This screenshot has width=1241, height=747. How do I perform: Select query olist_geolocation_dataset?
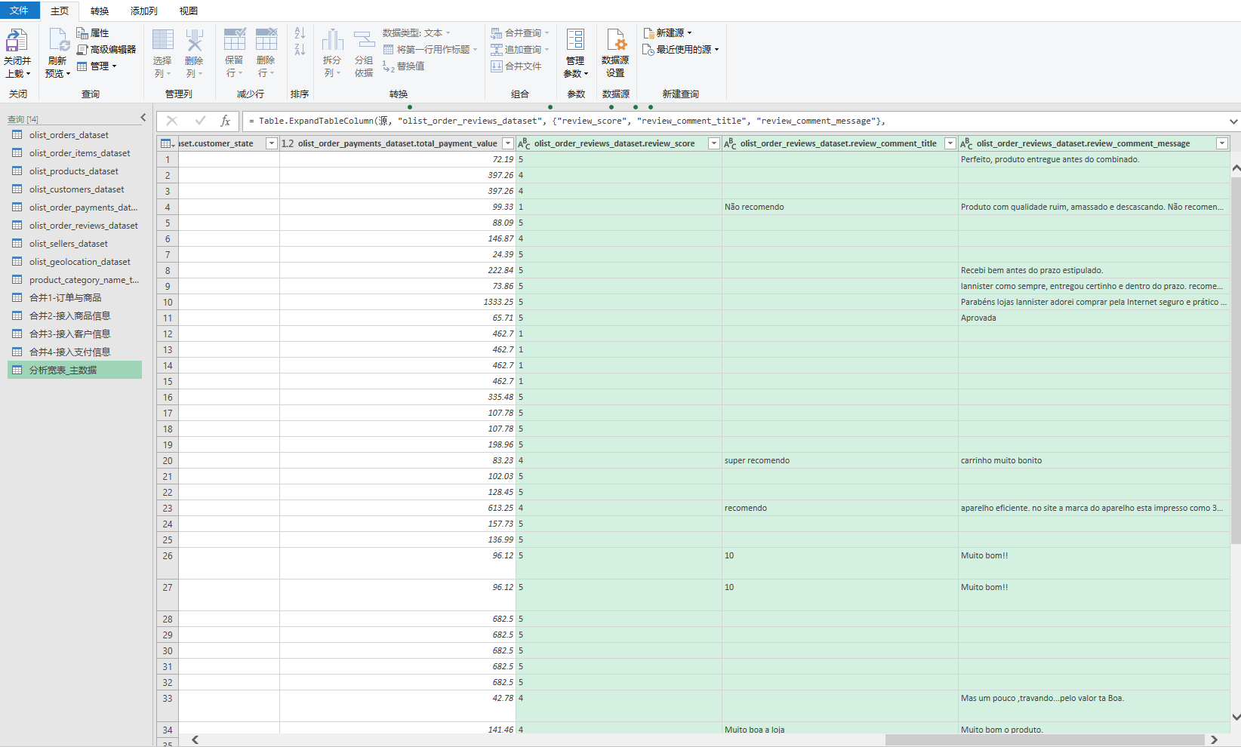(x=75, y=262)
